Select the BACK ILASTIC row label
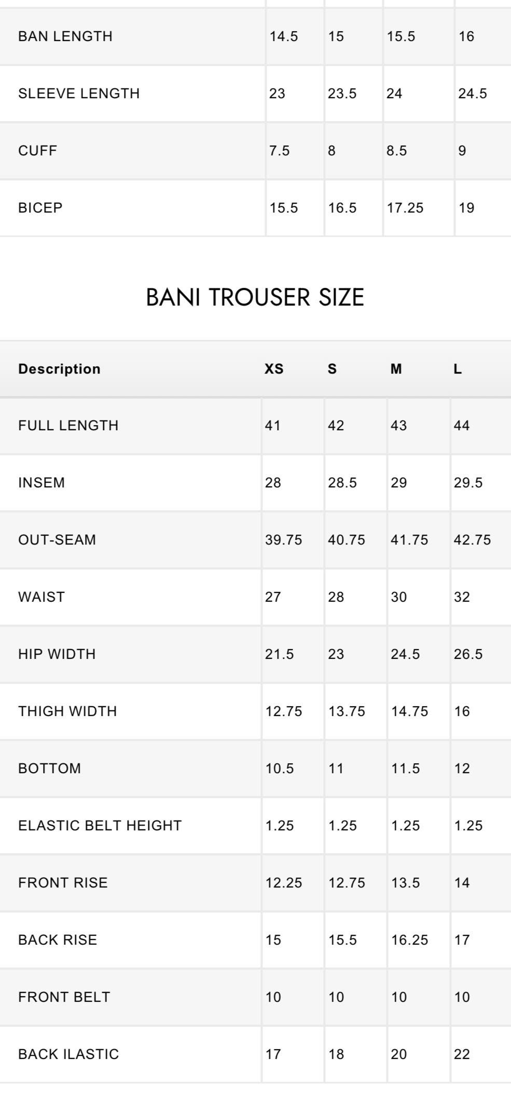The height and width of the screenshot is (1113, 511). click(68, 1054)
